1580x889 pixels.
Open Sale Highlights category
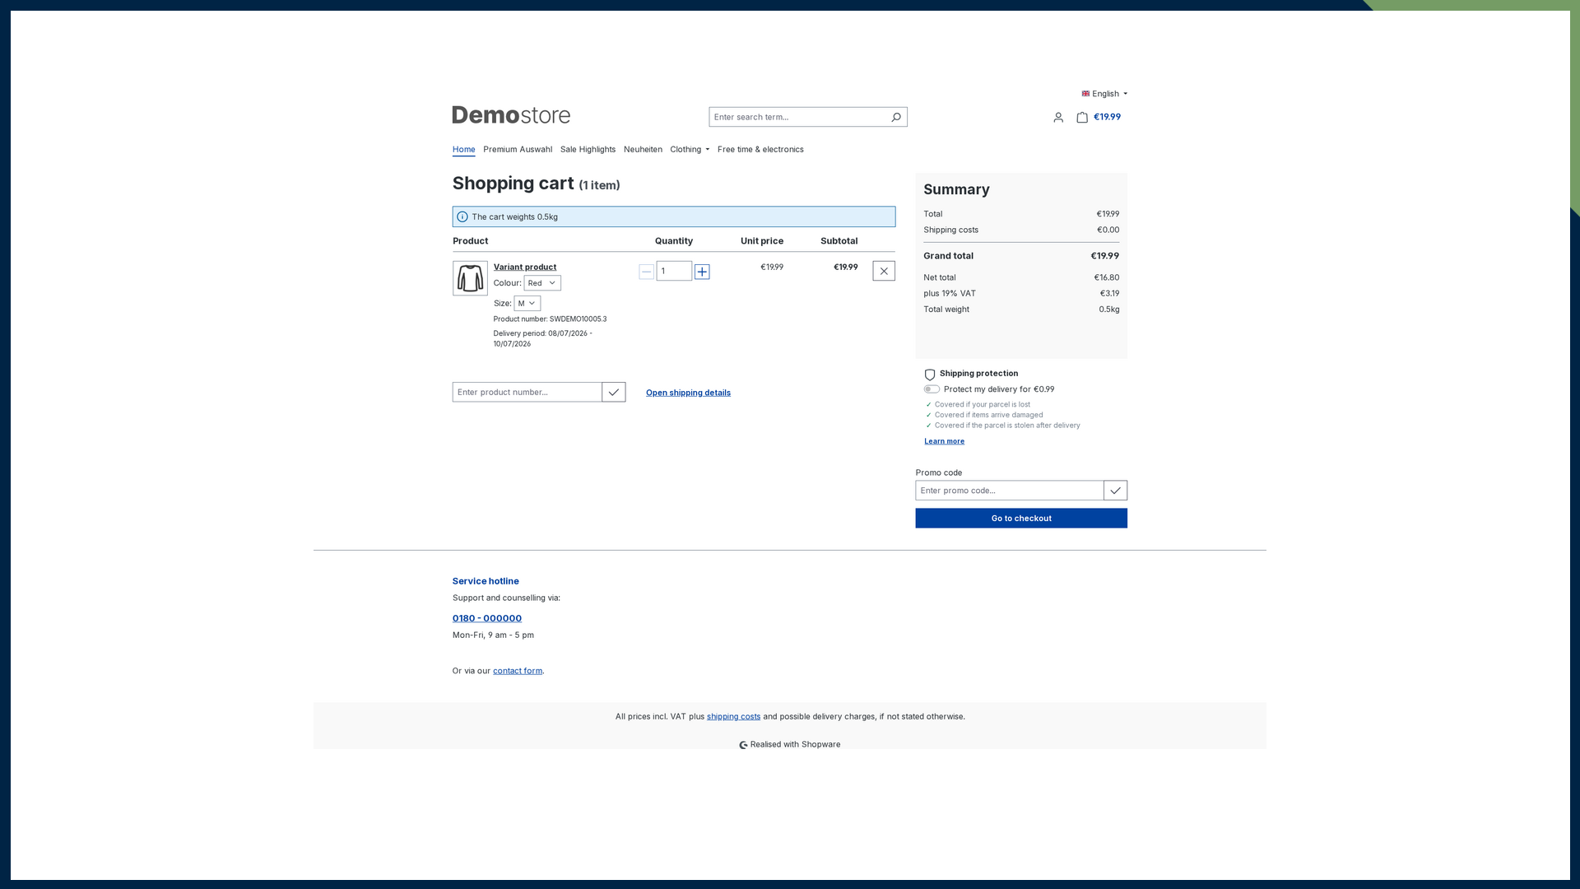pyautogui.click(x=588, y=150)
